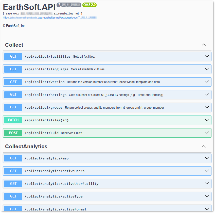Click the GET badge on /api/collect/settings
Screen dimensions: 215x213
click(x=13, y=94)
